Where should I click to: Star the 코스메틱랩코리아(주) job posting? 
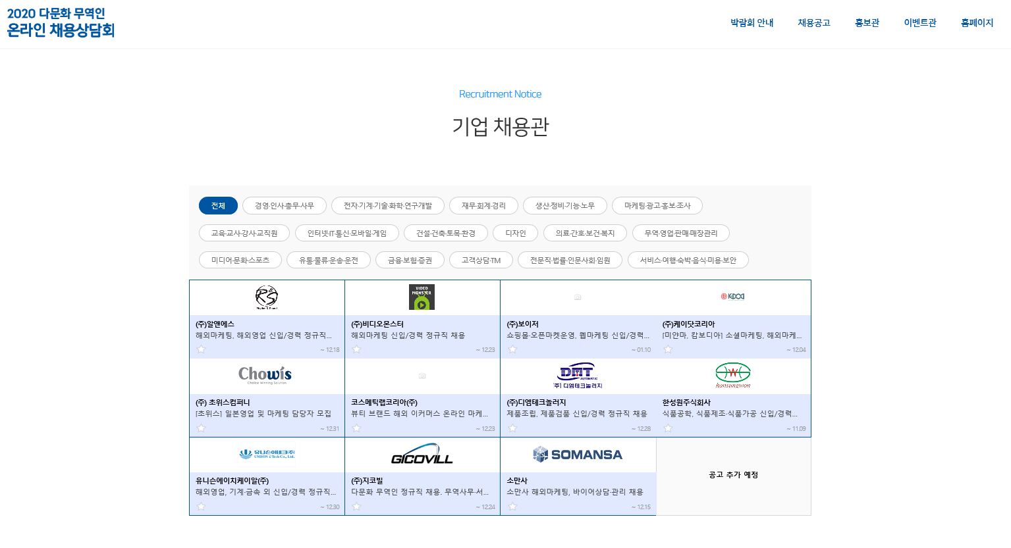click(x=357, y=428)
